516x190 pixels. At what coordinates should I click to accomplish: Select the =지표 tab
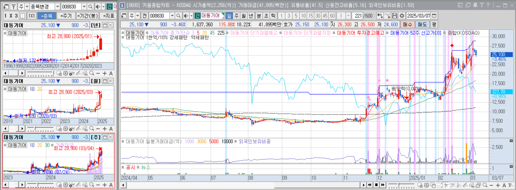[108, 16]
